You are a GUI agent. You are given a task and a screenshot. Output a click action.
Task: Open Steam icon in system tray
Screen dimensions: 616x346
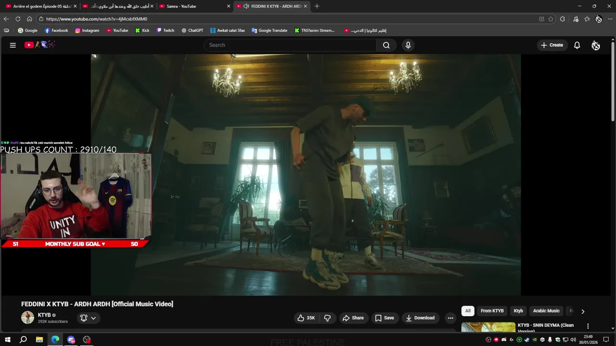(x=527, y=340)
